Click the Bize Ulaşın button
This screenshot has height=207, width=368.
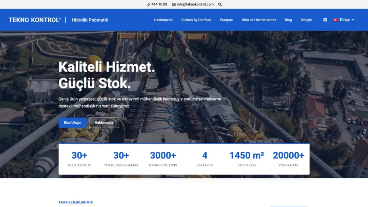coord(73,123)
